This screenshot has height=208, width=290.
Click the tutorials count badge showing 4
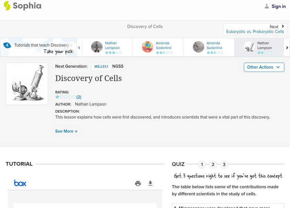7,45
